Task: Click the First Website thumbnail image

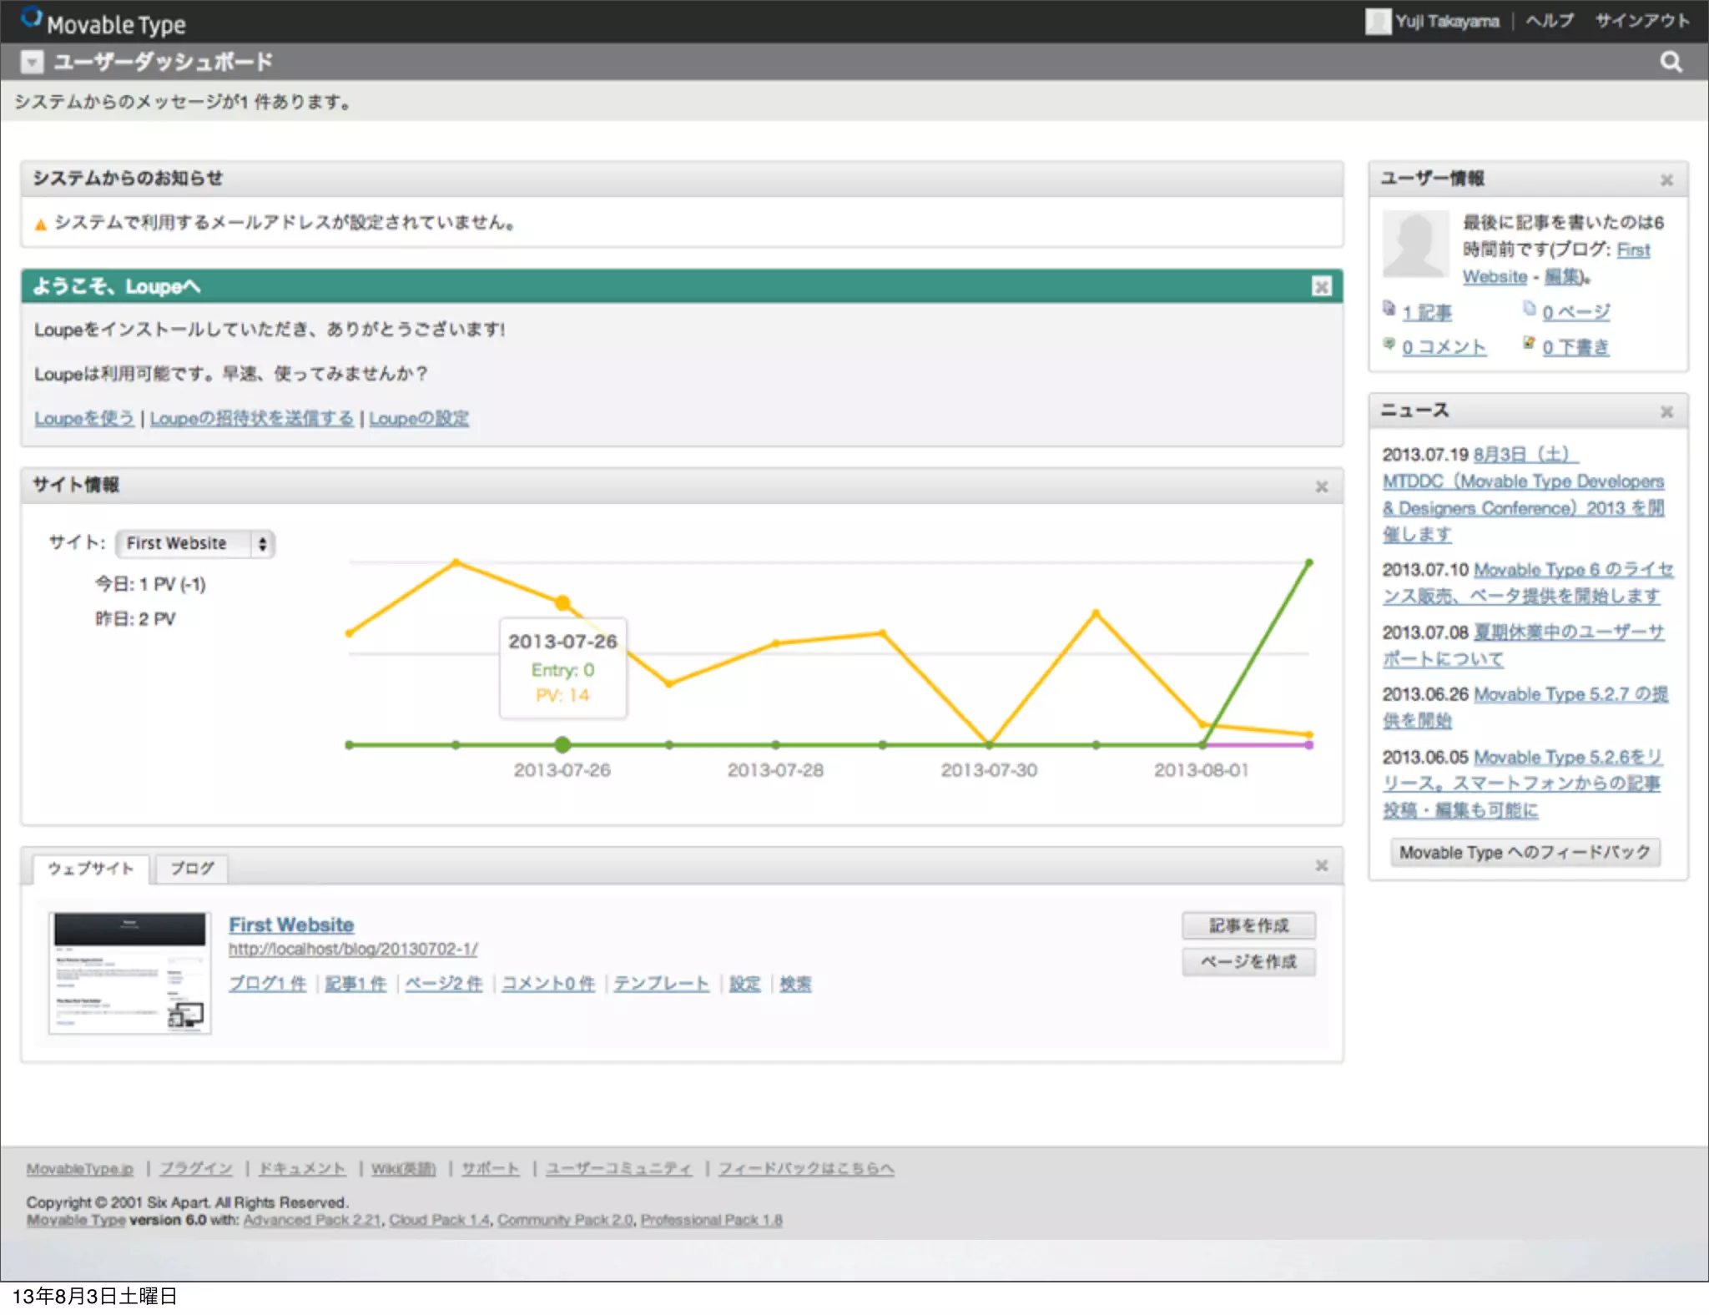Action: [130, 973]
